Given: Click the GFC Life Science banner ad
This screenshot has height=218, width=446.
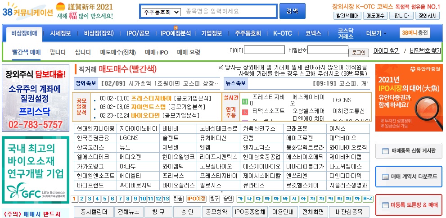Looking at the screenshot, I should coord(36,170).
